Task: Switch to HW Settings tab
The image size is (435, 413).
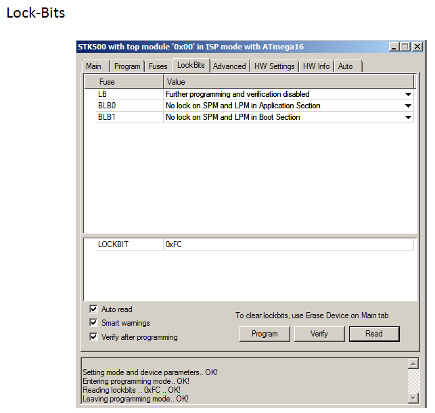Action: coord(275,66)
